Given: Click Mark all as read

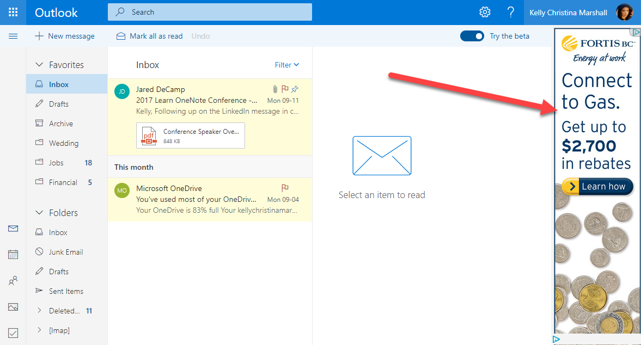Looking at the screenshot, I should [149, 36].
